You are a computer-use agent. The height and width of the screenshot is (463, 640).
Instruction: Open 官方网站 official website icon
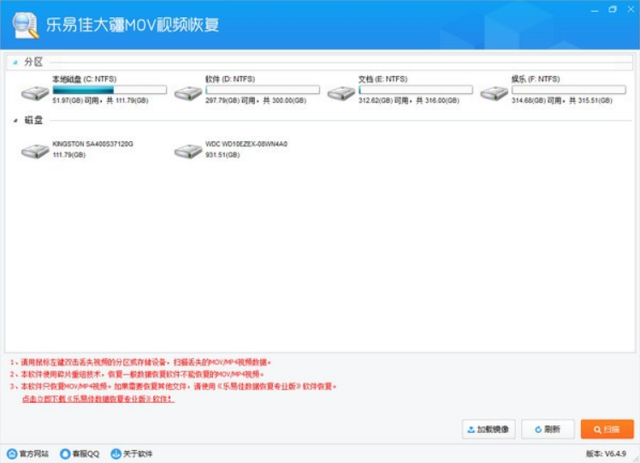click(12, 454)
